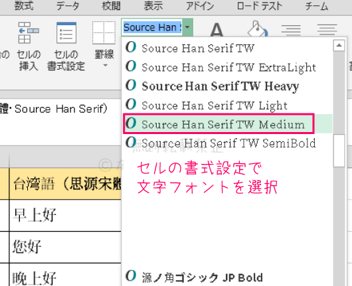Click font list scroll up arrow
The image size is (352, 286).
point(339,46)
